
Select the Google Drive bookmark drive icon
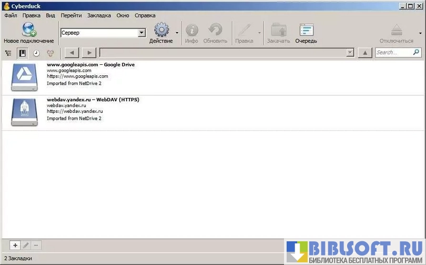coord(24,77)
